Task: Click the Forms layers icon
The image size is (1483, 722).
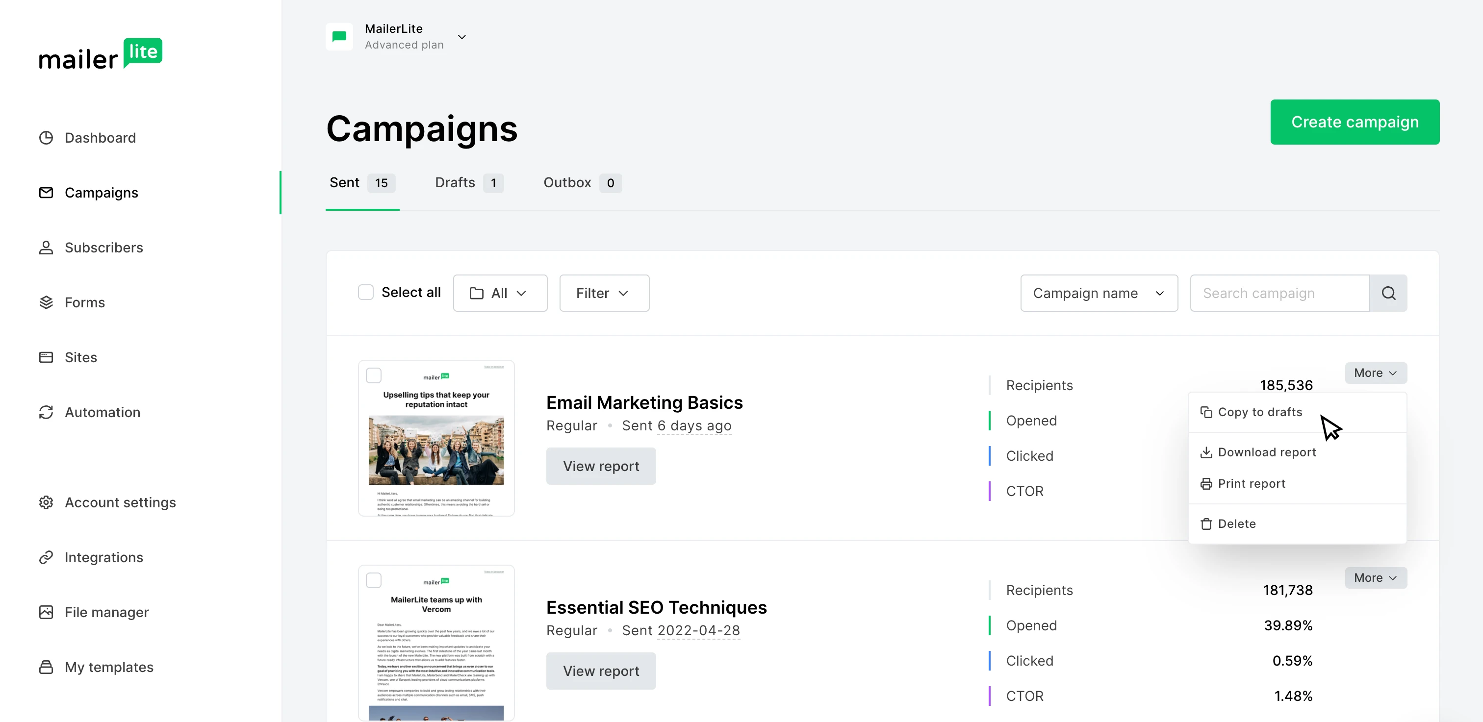Action: [46, 302]
